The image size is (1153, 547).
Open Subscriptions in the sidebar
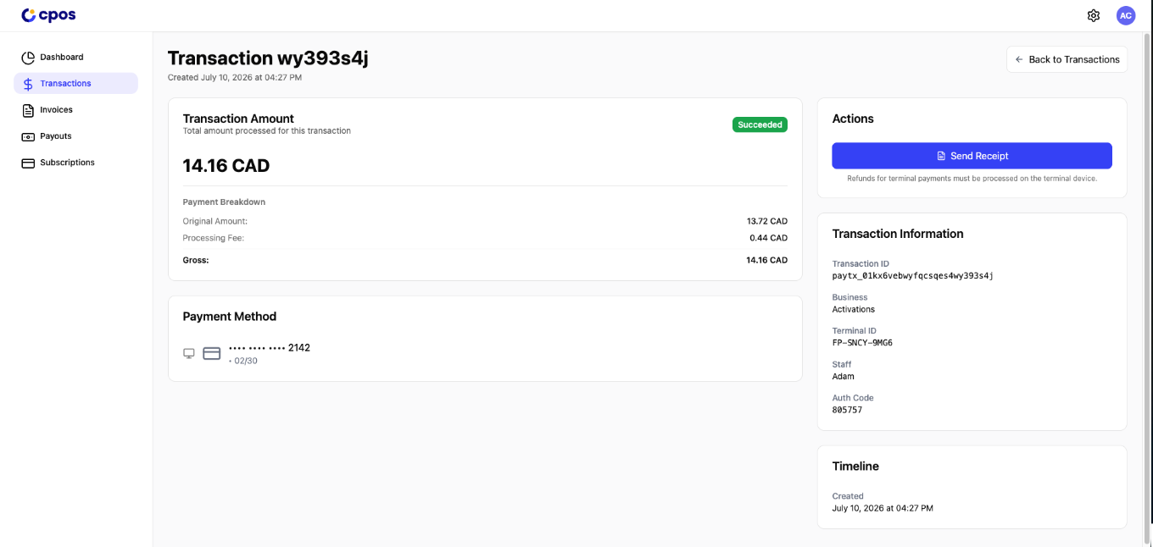point(75,162)
